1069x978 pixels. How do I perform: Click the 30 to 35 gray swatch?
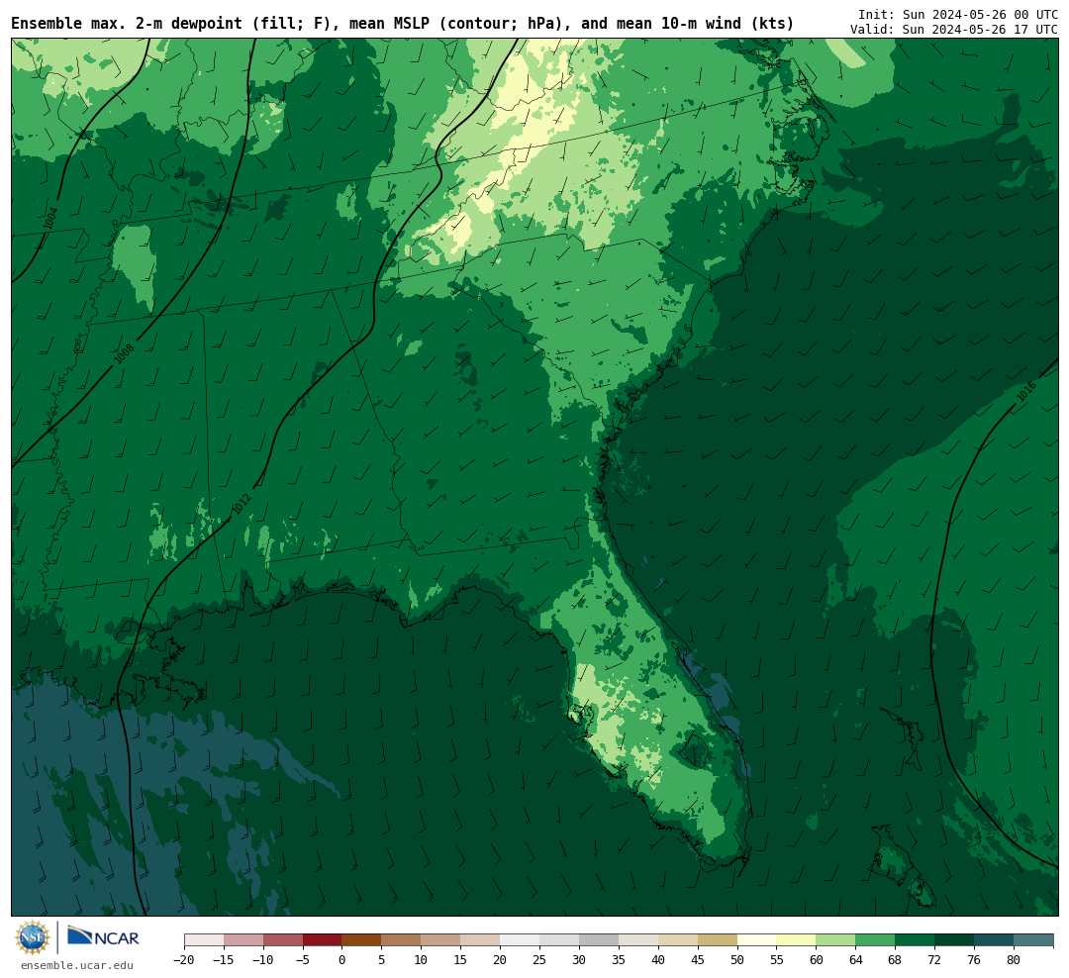[599, 940]
